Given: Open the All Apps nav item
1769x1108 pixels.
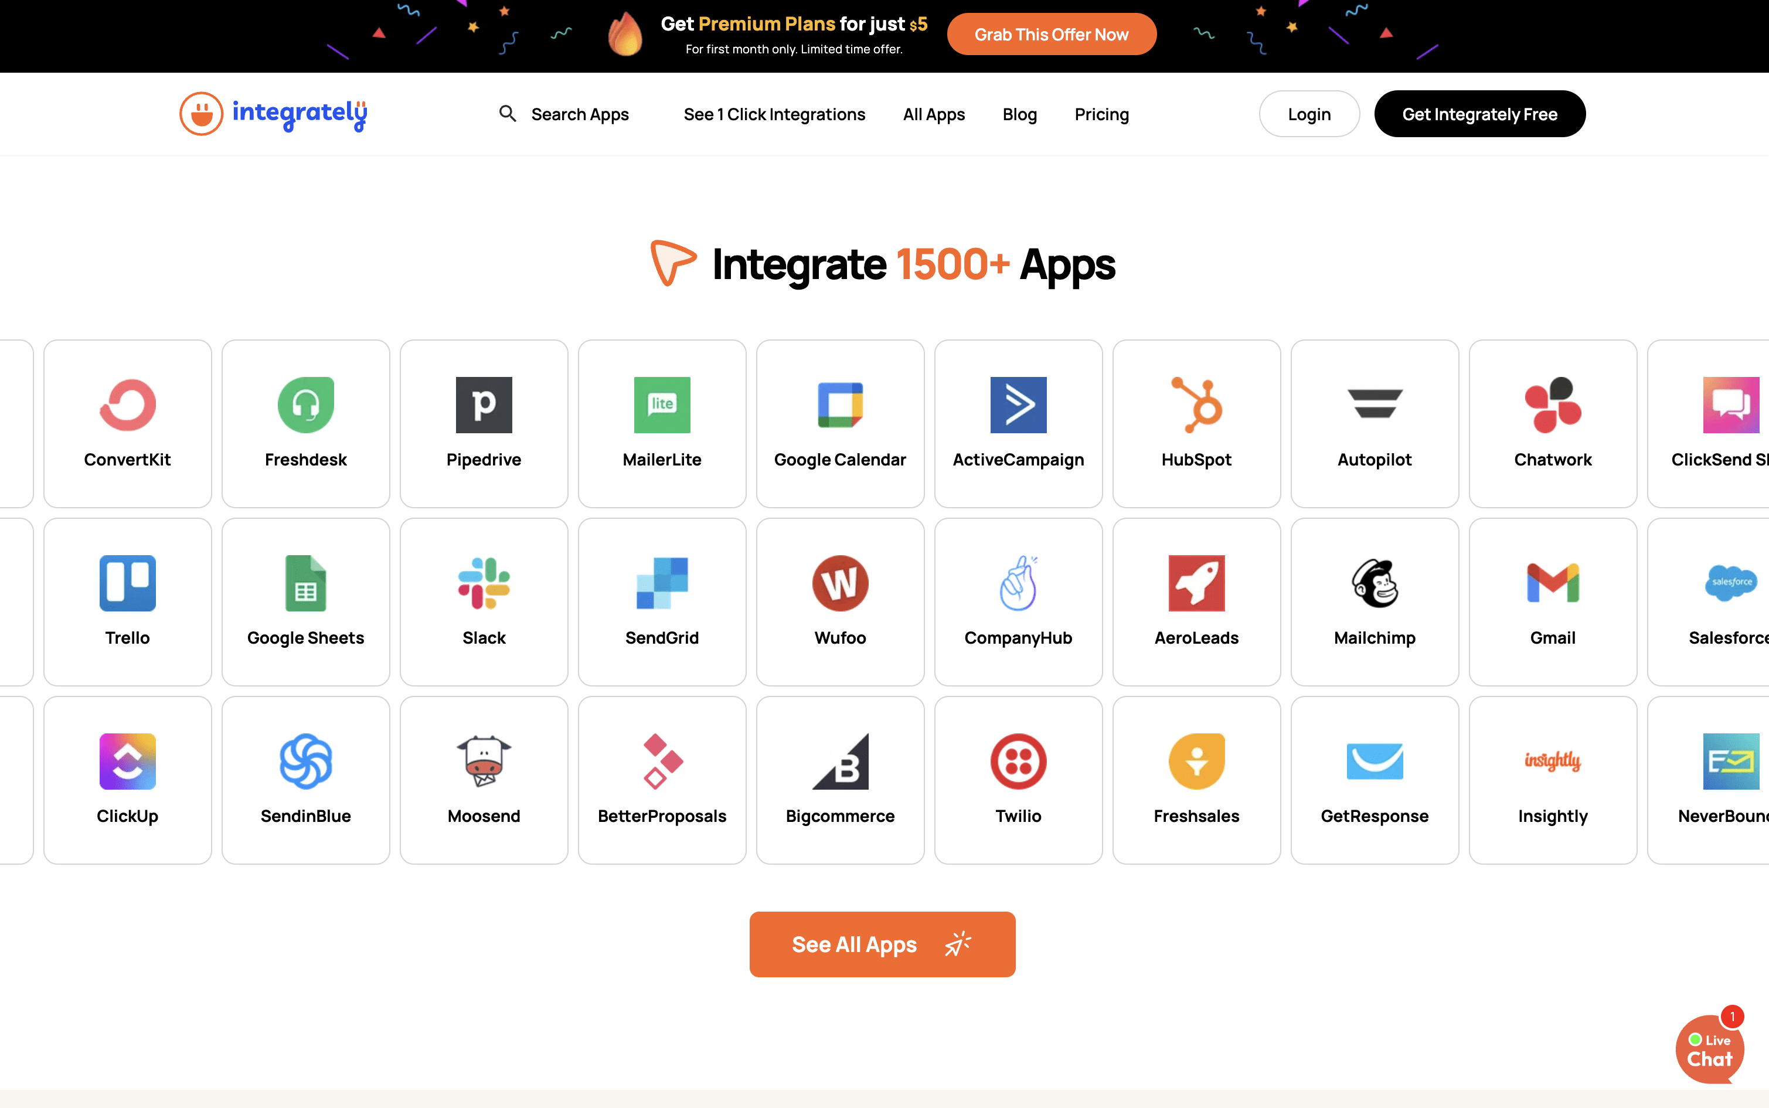Looking at the screenshot, I should pos(934,114).
